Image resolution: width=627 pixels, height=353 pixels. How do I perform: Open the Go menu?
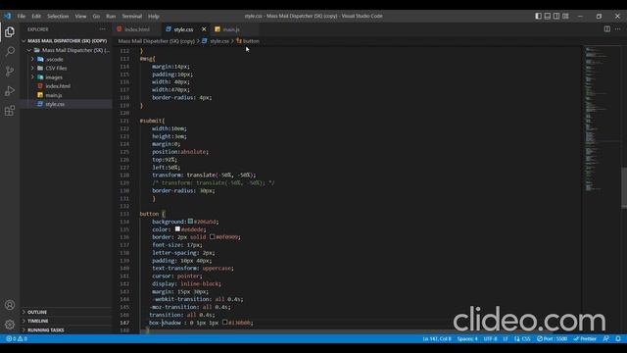[x=96, y=16]
